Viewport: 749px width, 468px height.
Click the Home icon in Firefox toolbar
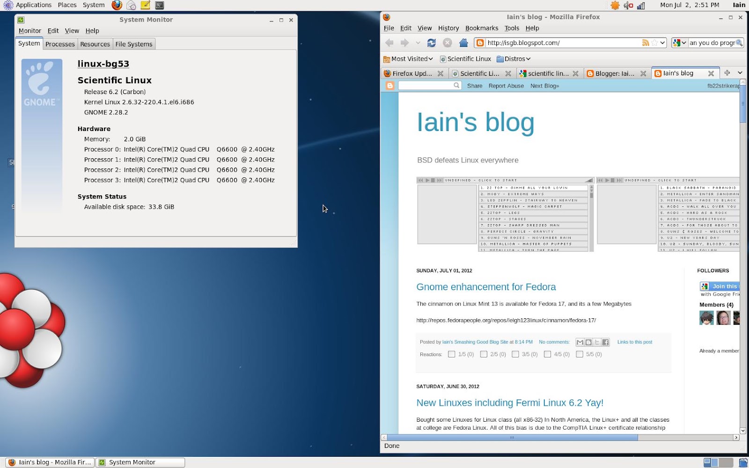(x=463, y=43)
